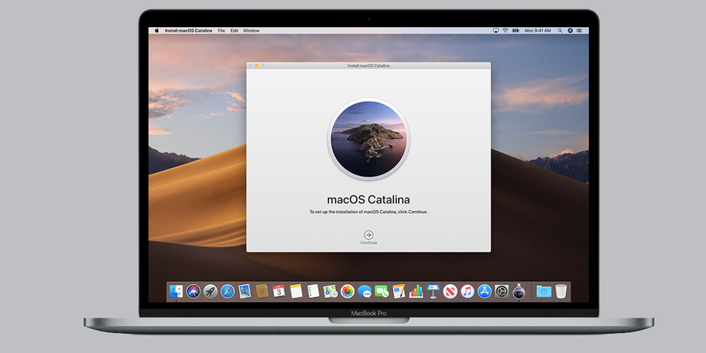
Task: Launch Safari from the Dock
Action: coord(228,291)
